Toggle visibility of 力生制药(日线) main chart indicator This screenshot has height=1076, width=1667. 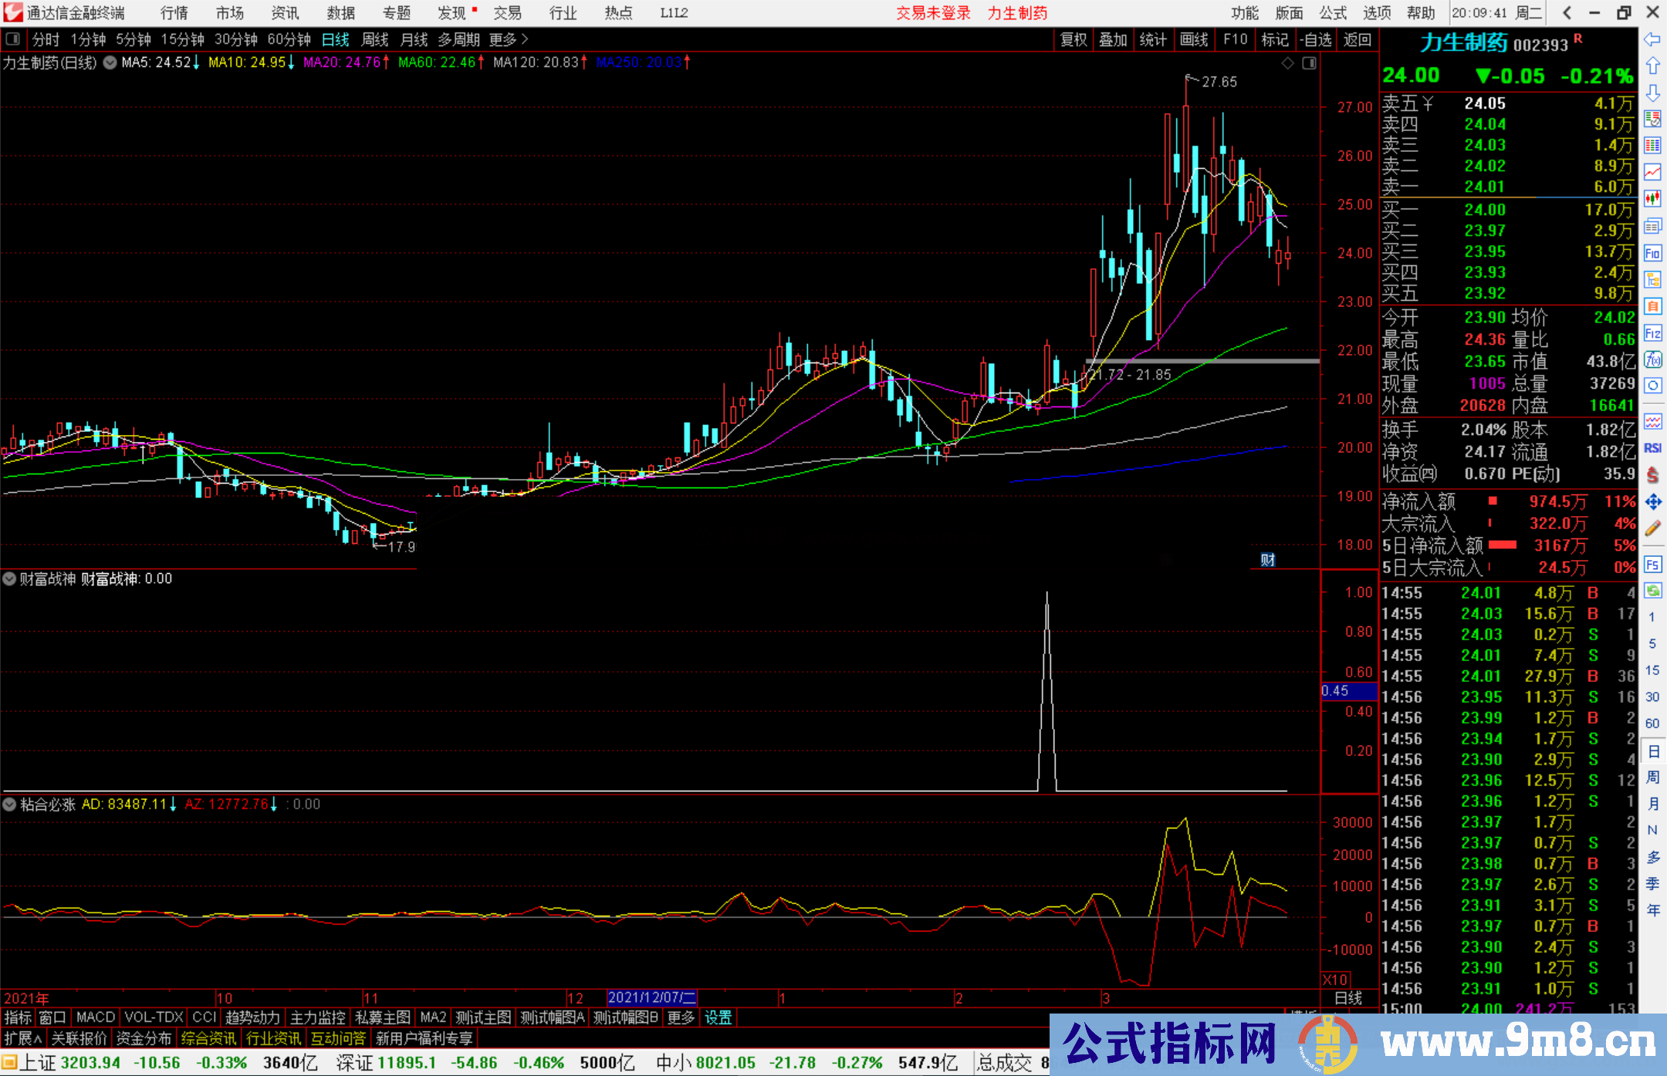tap(110, 62)
